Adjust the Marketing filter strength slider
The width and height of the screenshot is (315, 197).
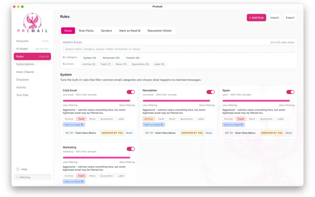(x=99, y=158)
